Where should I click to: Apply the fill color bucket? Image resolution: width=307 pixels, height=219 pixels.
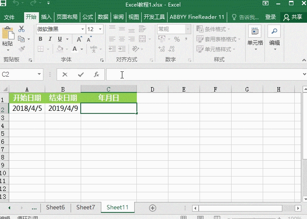60,49
